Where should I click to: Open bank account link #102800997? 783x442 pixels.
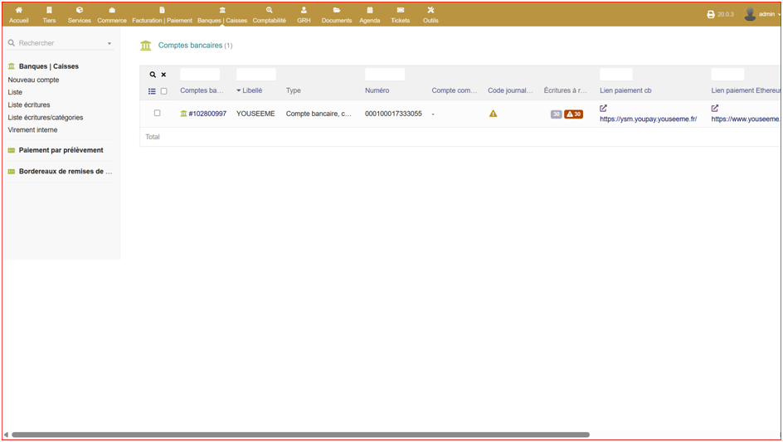coord(207,114)
